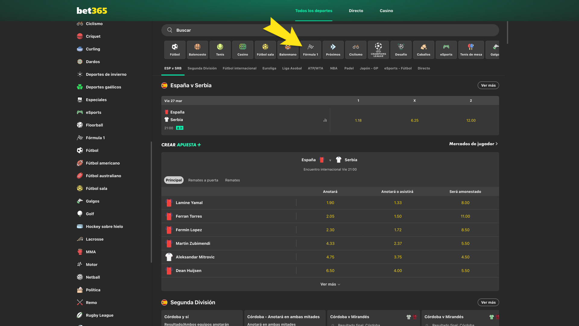Select Lamine Yamal Anotará odds 1.90
579x326 pixels.
click(330, 203)
